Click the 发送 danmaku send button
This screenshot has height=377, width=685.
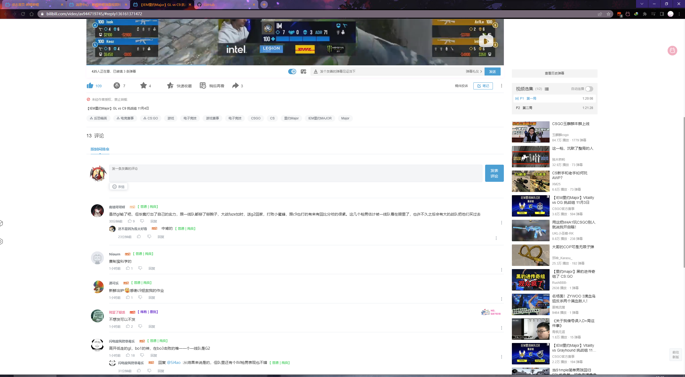492,71
